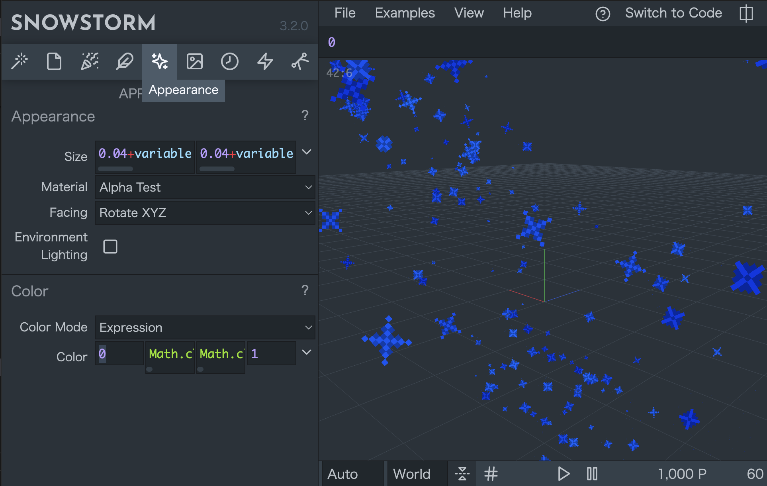Click Switch to Code button
Image resolution: width=767 pixels, height=486 pixels.
673,13
